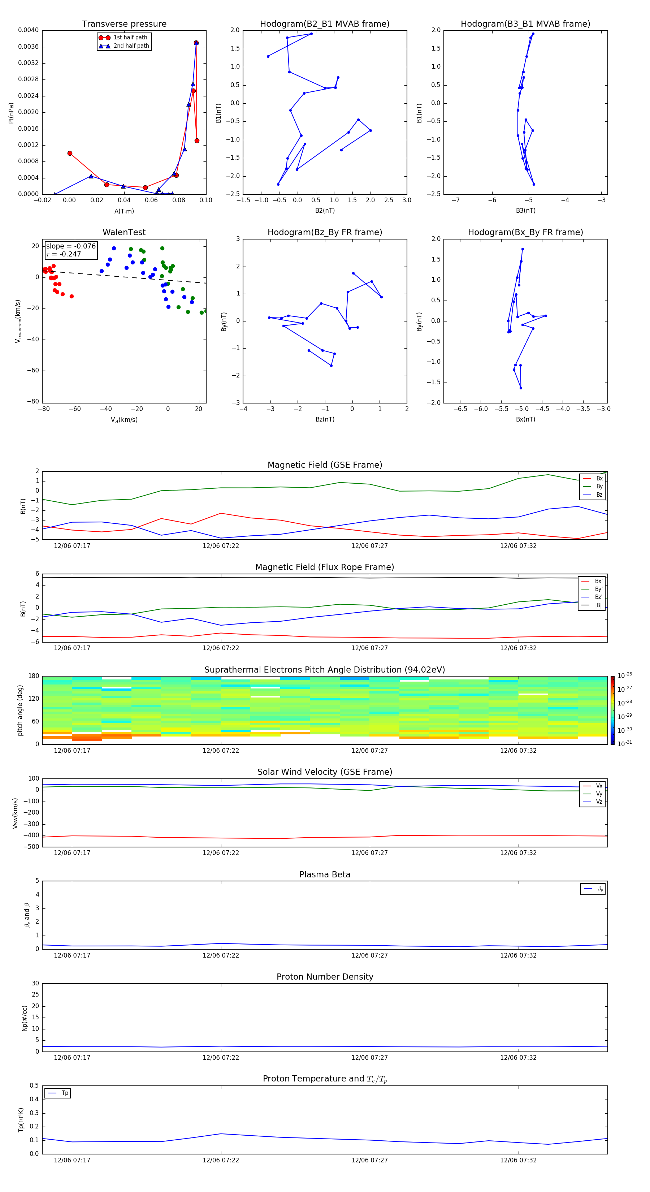
Task: Click the 'slope = -0.076' annotation
Action: pyautogui.click(x=71, y=246)
